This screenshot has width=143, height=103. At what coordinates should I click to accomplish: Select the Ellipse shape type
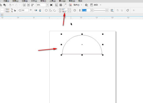click(x=46, y=10)
